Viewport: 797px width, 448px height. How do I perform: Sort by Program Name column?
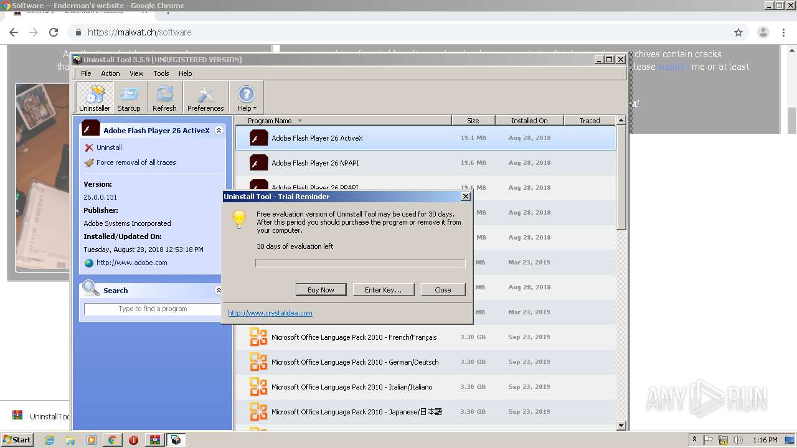[343, 121]
